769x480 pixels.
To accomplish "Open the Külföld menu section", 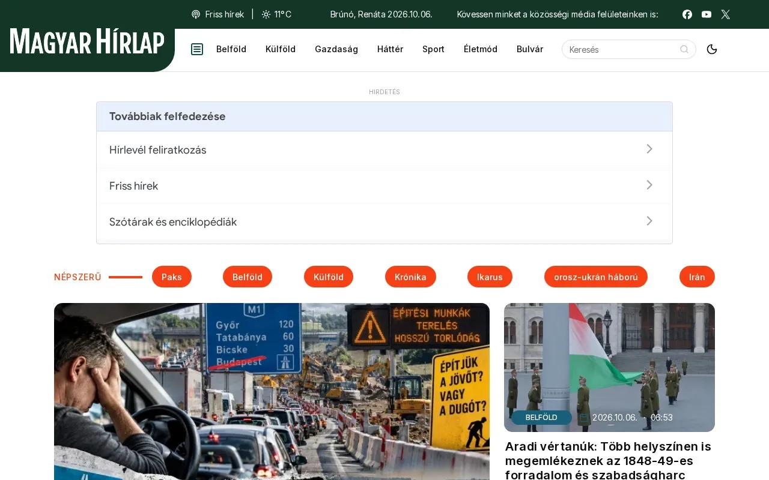I will point(281,49).
